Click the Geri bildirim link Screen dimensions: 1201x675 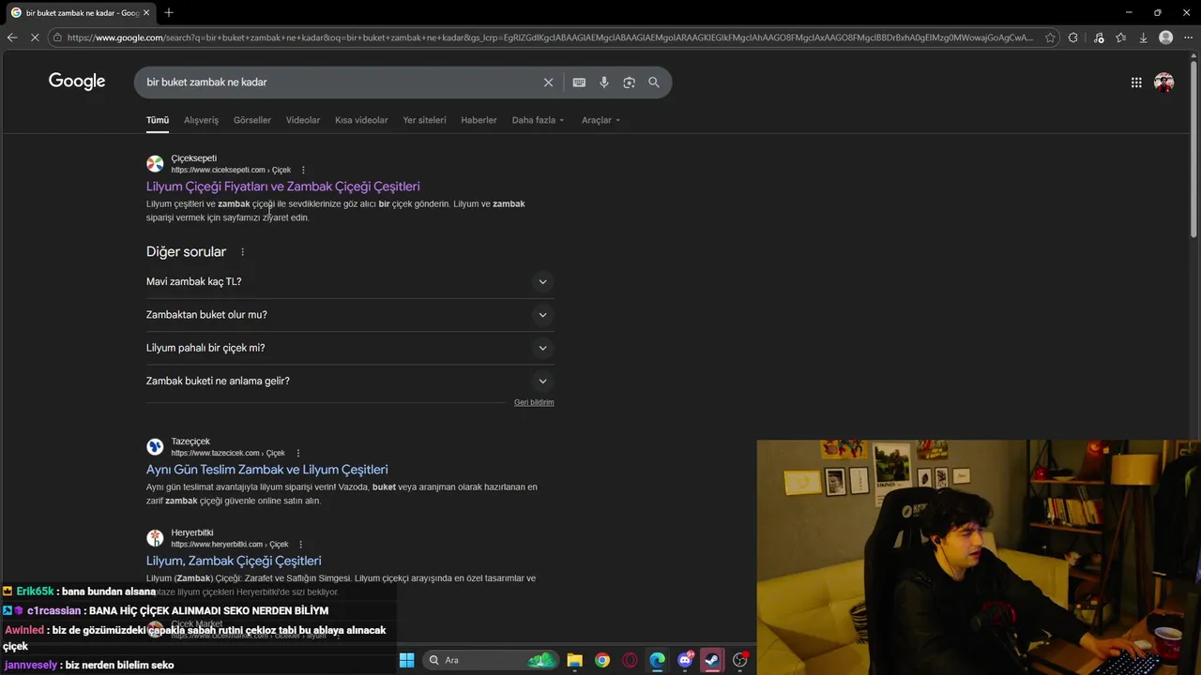coord(534,402)
